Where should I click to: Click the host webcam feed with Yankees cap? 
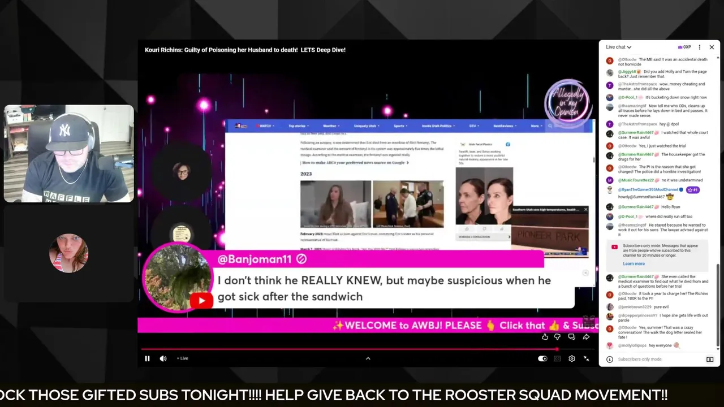[69, 153]
